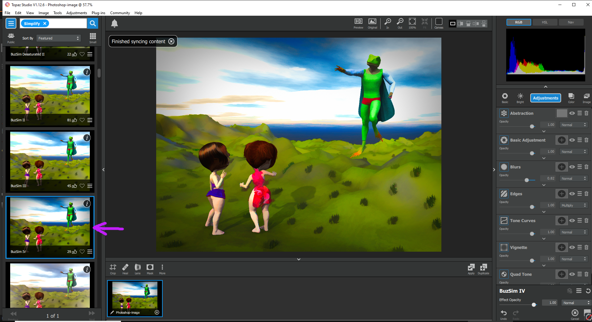
Task: Click the Undo button
Action: [504, 314]
